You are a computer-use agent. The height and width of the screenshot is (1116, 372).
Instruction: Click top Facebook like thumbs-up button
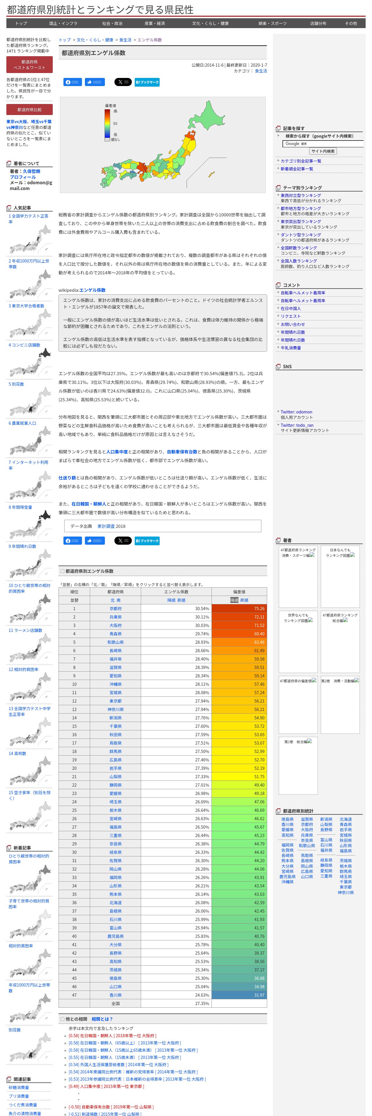94,82
